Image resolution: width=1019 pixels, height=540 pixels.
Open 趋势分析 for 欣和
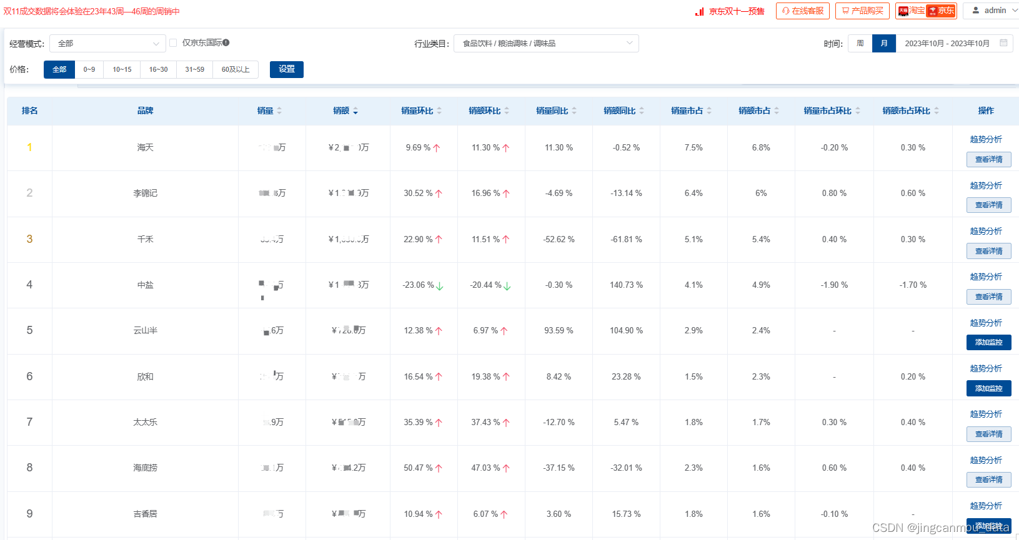tap(986, 368)
